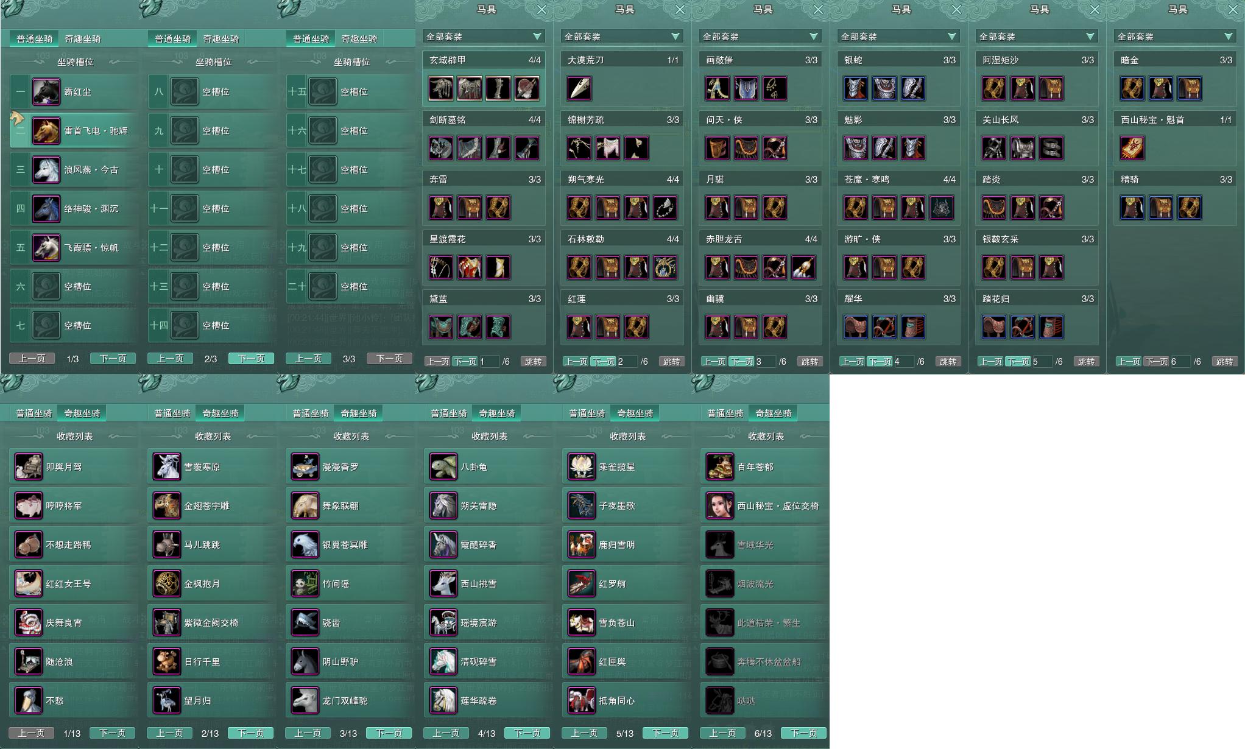Viewport: 1245px width, 749px height.
Task: Select empty mount slot 十四
Action: pyautogui.click(x=211, y=326)
